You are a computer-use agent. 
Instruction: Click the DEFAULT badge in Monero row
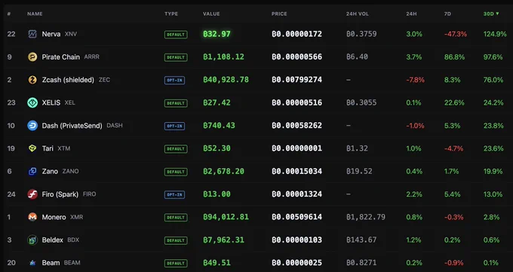tap(176, 218)
